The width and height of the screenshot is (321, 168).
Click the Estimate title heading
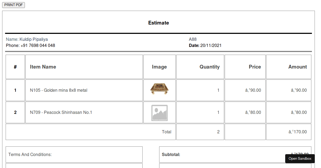[x=158, y=23]
